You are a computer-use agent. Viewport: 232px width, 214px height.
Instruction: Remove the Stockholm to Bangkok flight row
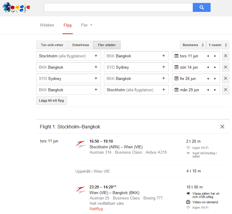click(x=225, y=56)
